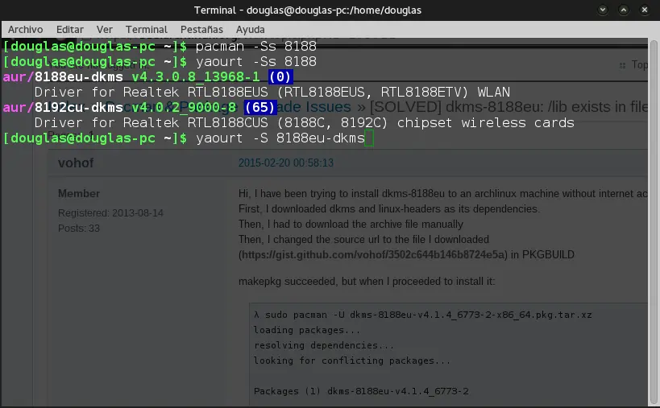Click the 'looking for conflicting packages...' line
The height and width of the screenshot is (408, 660).
coord(352,361)
